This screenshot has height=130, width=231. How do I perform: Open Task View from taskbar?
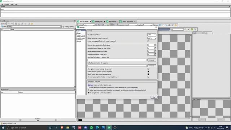pyautogui.click(x=56, y=127)
